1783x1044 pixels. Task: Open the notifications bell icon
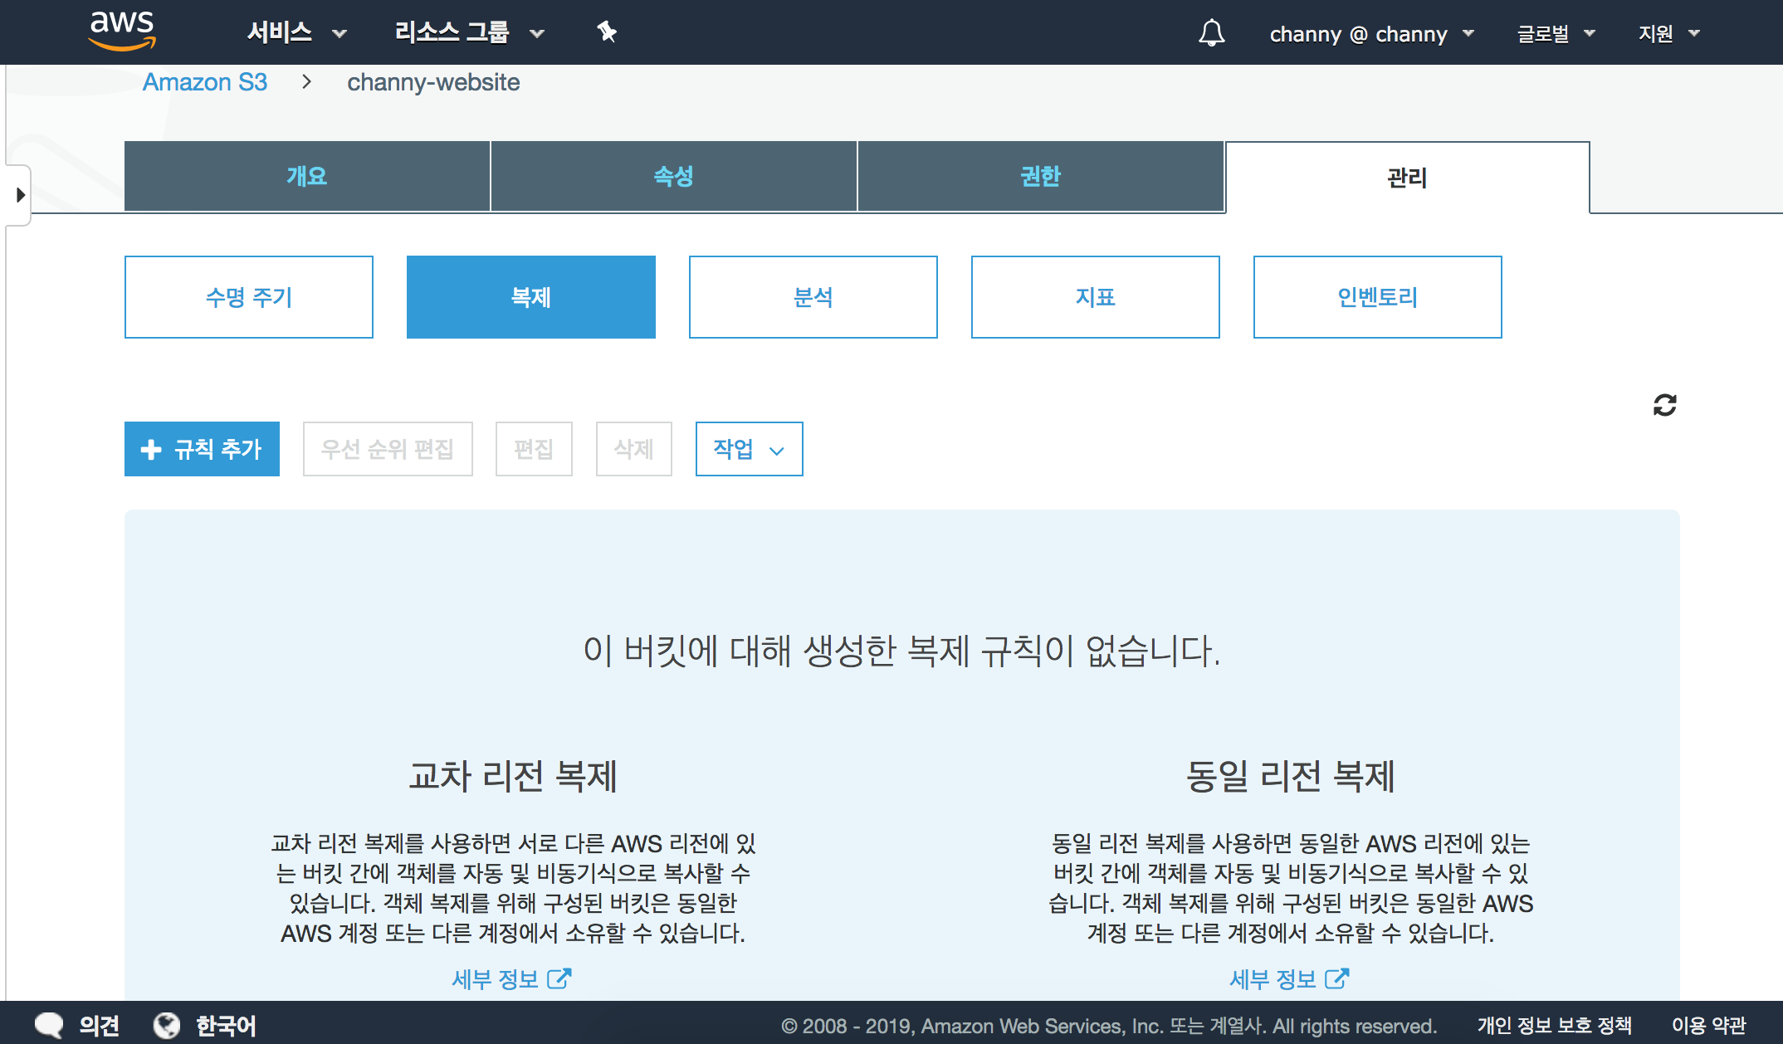coord(1211,33)
